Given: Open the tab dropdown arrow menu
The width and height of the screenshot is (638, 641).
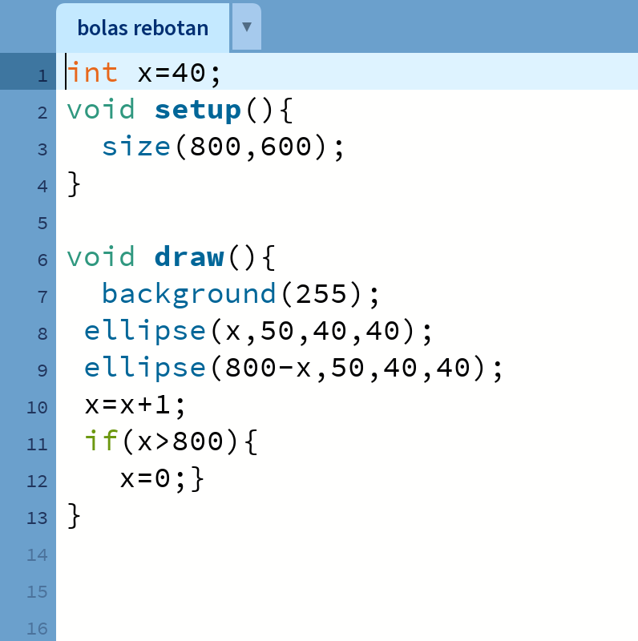Looking at the screenshot, I should pyautogui.click(x=246, y=26).
